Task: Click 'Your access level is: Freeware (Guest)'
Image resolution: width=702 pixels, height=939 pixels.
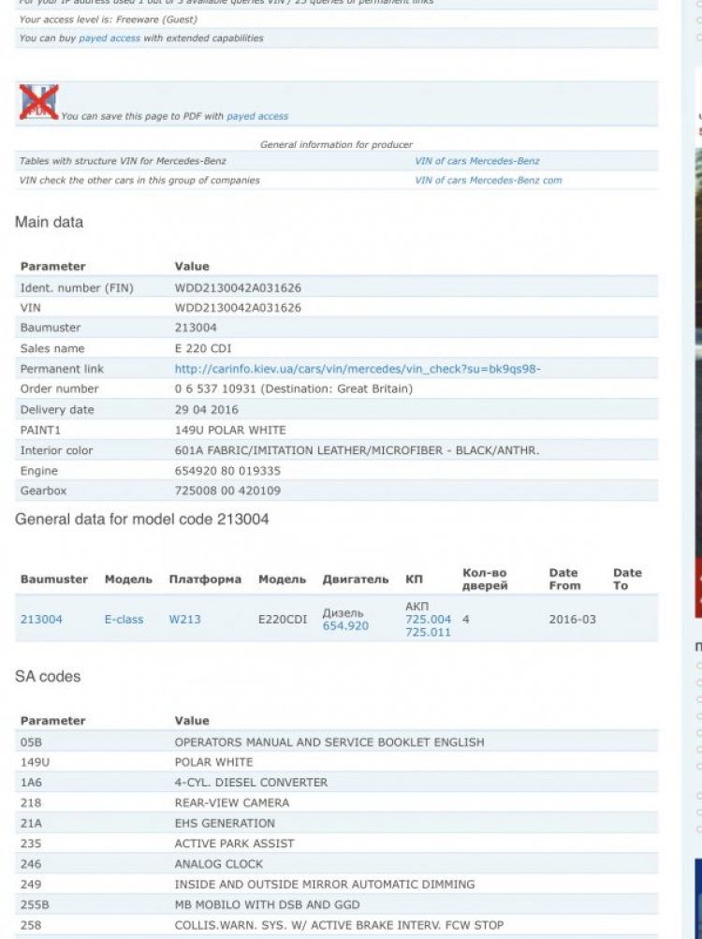Action: pyautogui.click(x=109, y=20)
